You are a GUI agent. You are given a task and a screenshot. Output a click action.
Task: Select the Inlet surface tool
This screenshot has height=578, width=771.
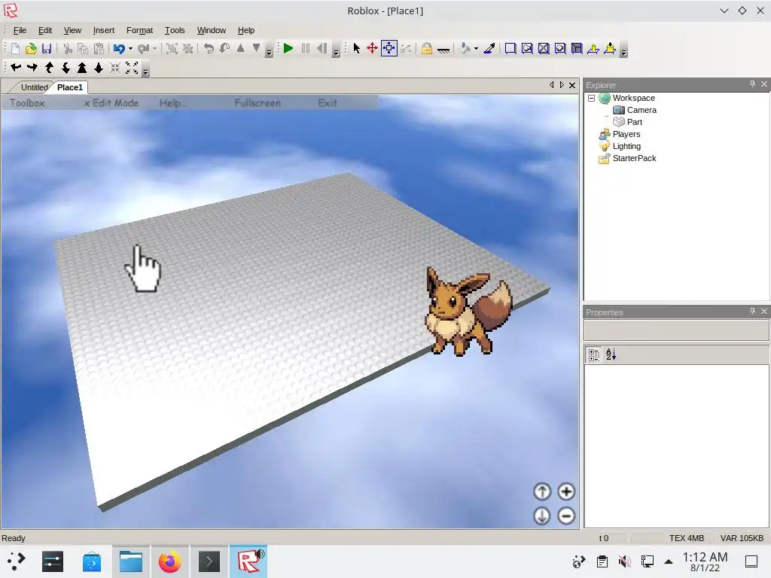pyautogui.click(x=577, y=48)
